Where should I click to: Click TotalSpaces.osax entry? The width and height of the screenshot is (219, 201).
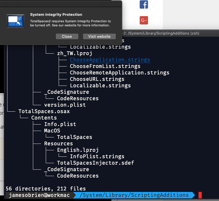point(44,111)
